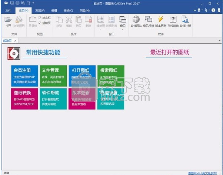
Task: Collapse the ribbon with the up chevron
Action: 194,10
